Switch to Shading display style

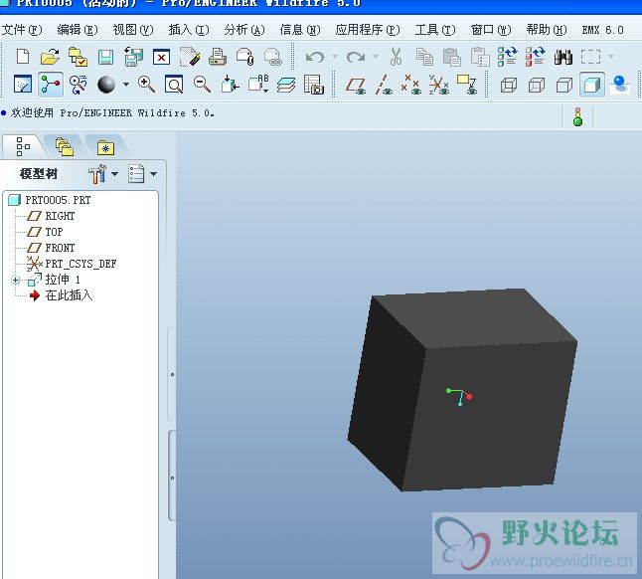point(592,85)
